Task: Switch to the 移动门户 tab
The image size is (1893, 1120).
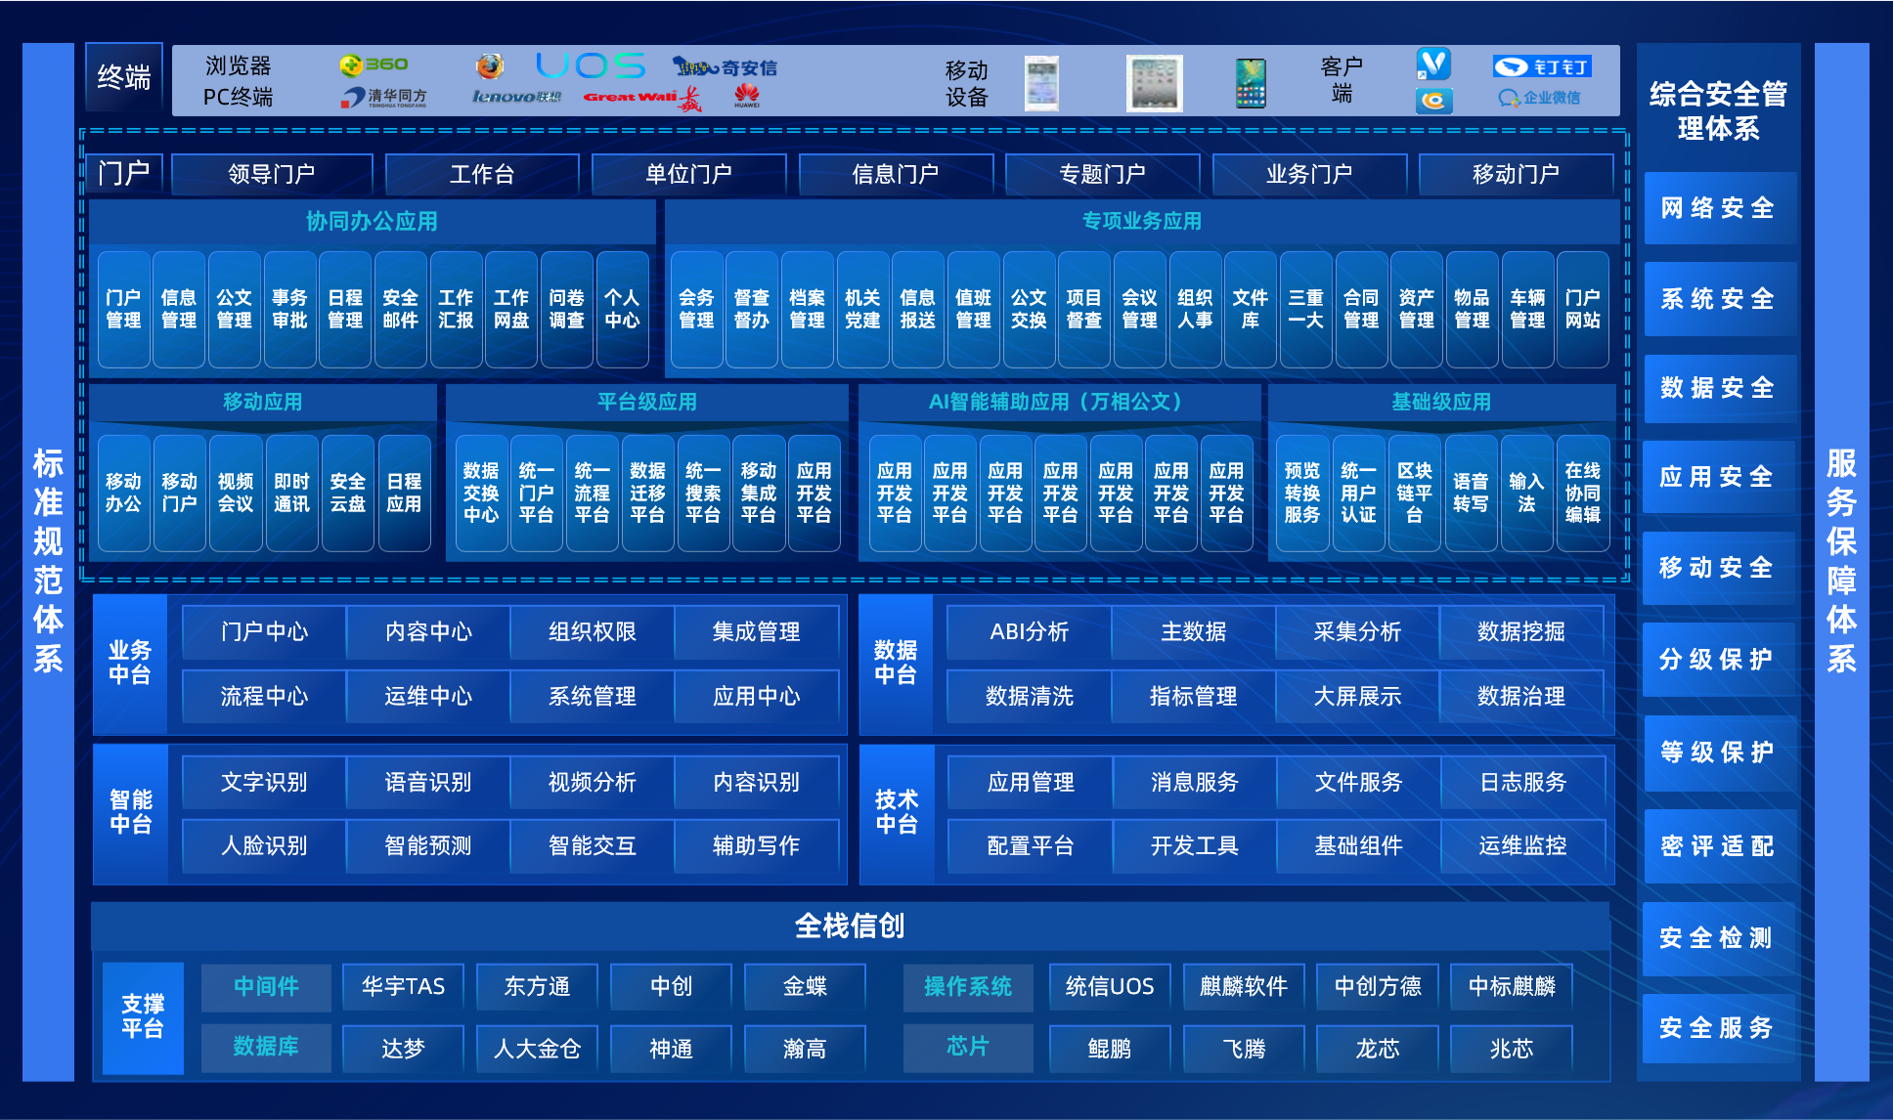Action: [x=1516, y=174]
